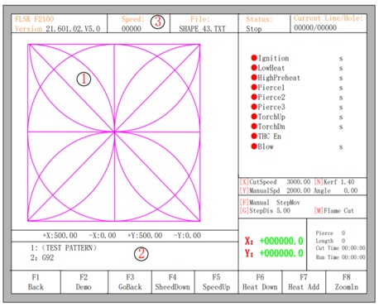The height and width of the screenshot is (307, 379).
Task: Click the Cut Time 00:00:00 readout
Action: coord(341,248)
